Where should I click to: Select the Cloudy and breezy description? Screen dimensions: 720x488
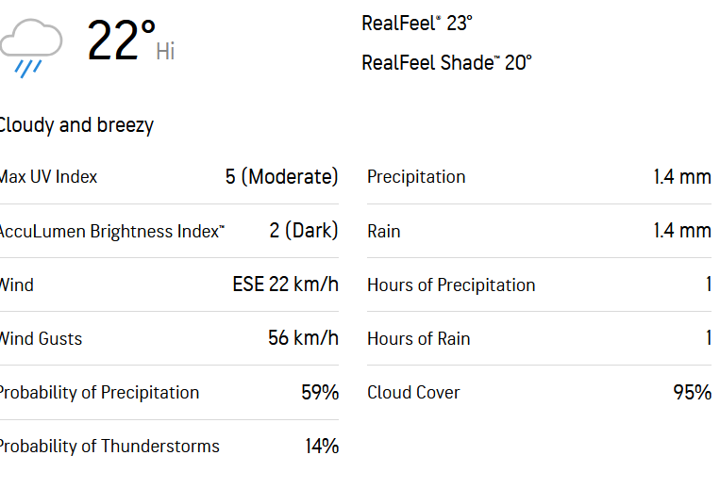[76, 125]
